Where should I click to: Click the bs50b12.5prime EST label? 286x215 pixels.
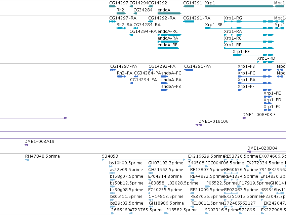coord(127,183)
